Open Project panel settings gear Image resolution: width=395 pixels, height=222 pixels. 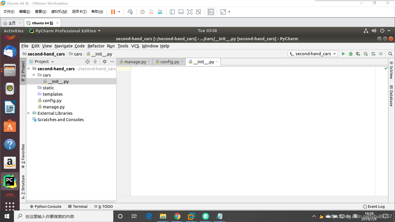click(x=105, y=62)
